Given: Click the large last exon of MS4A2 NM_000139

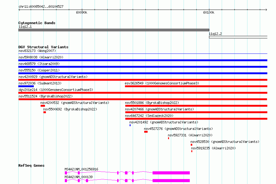Looking at the screenshot, I should tap(171, 181).
